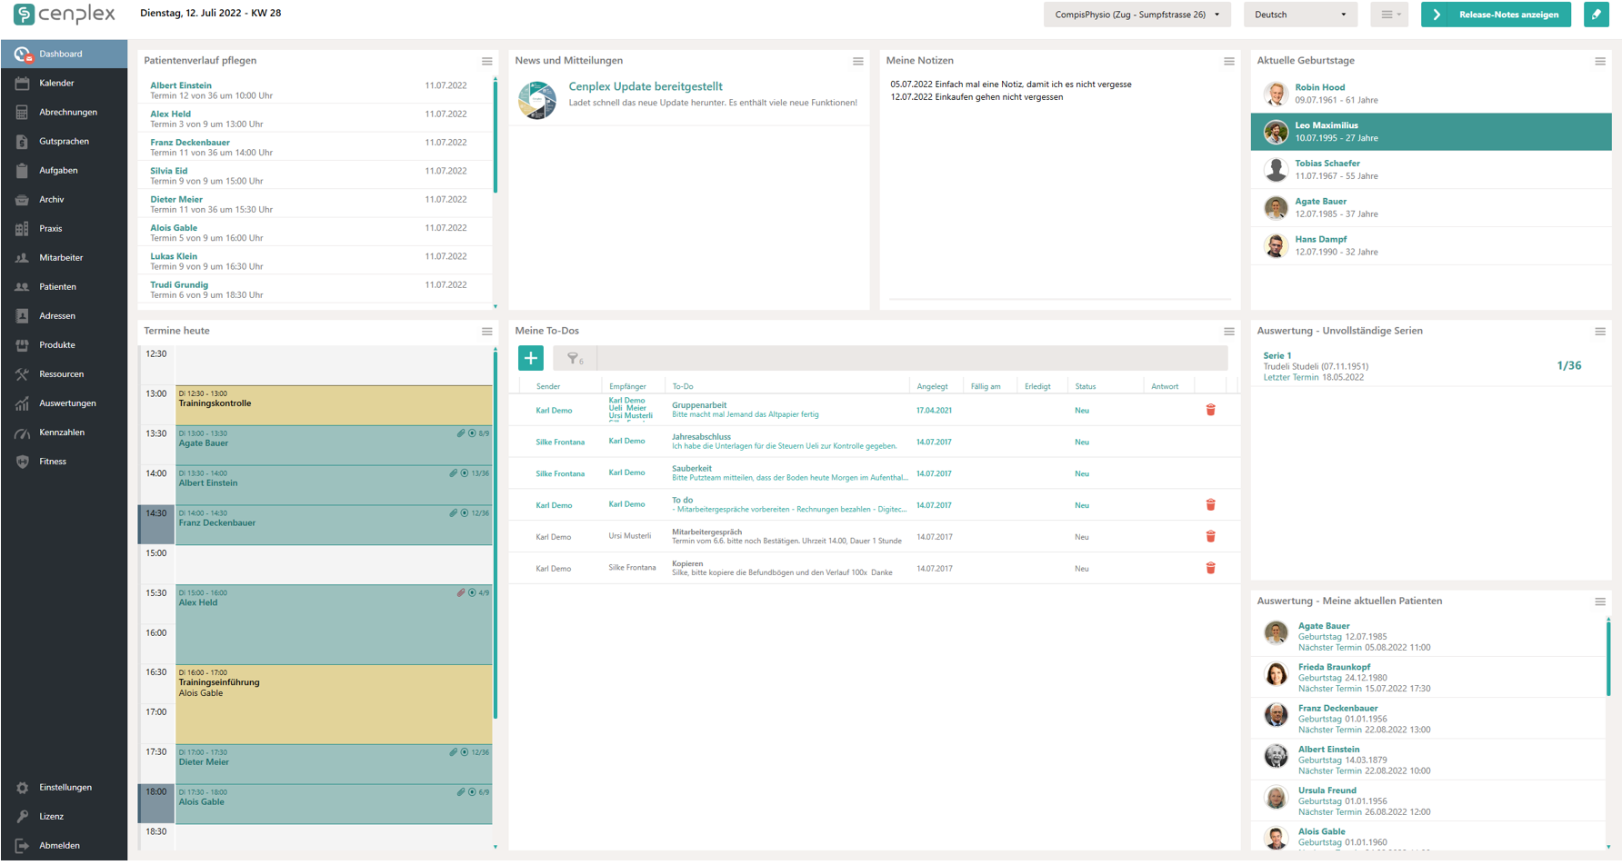Viewport: 1622px width, 865px height.
Task: Open the Aktuelle Geburtstage panel menu
Action: click(x=1601, y=61)
